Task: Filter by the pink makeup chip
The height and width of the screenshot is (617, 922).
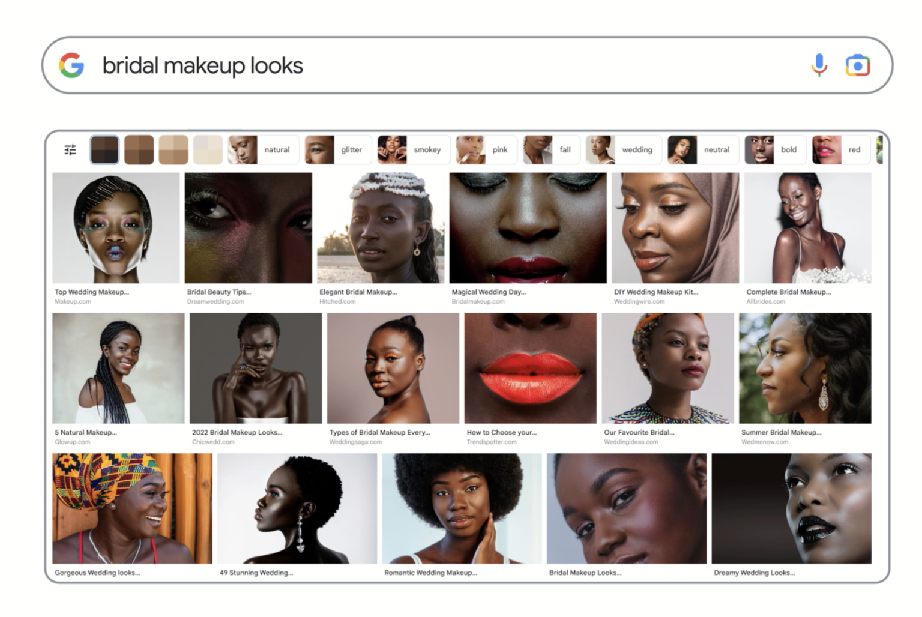Action: [x=485, y=150]
